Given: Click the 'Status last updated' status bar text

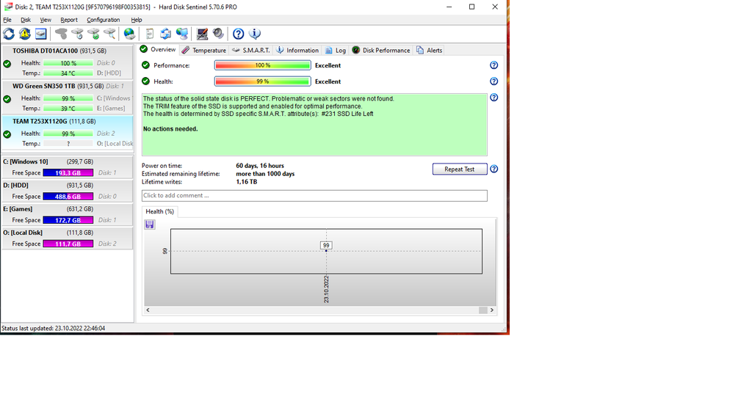Looking at the screenshot, I should (53, 328).
